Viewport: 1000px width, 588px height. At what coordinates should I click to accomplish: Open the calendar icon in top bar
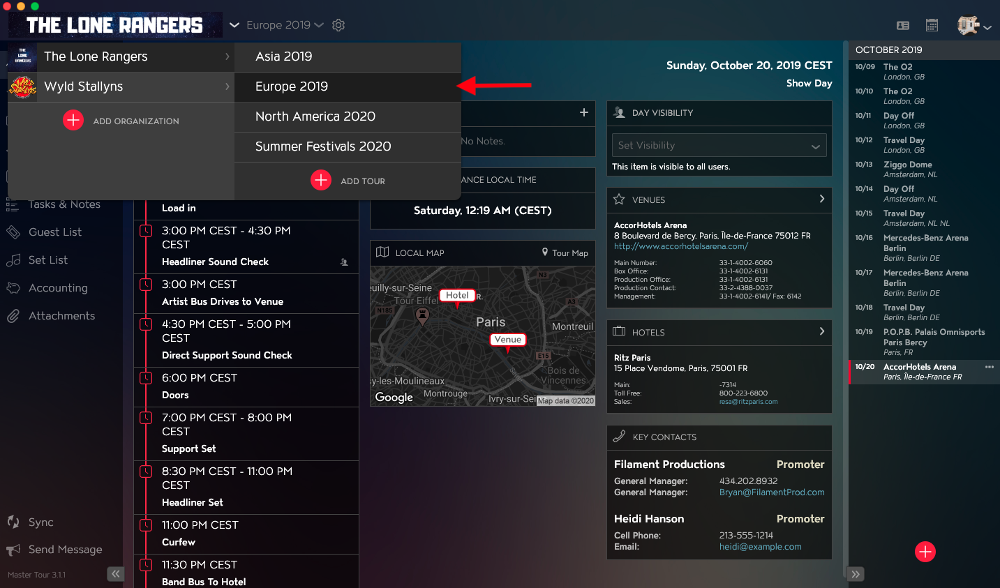(932, 26)
